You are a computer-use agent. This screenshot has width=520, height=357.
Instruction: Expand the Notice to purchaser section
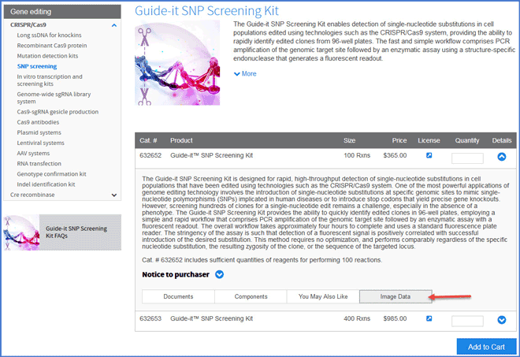[219, 274]
